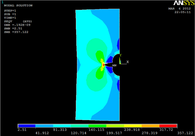
Task: Click the yellow-green legend color band
Action: point(115,126)
